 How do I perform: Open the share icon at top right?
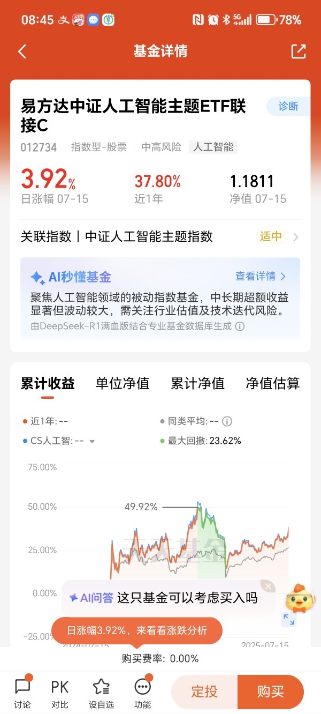click(x=298, y=51)
